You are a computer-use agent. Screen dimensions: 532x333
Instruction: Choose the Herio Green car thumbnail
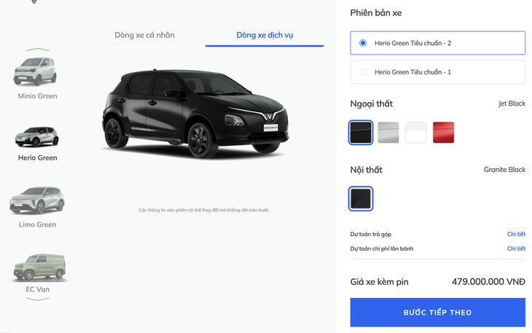pyautogui.click(x=37, y=136)
